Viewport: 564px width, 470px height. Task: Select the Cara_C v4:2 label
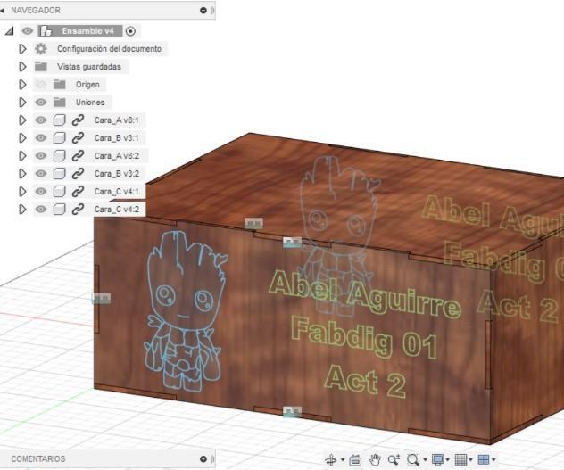pyautogui.click(x=117, y=210)
